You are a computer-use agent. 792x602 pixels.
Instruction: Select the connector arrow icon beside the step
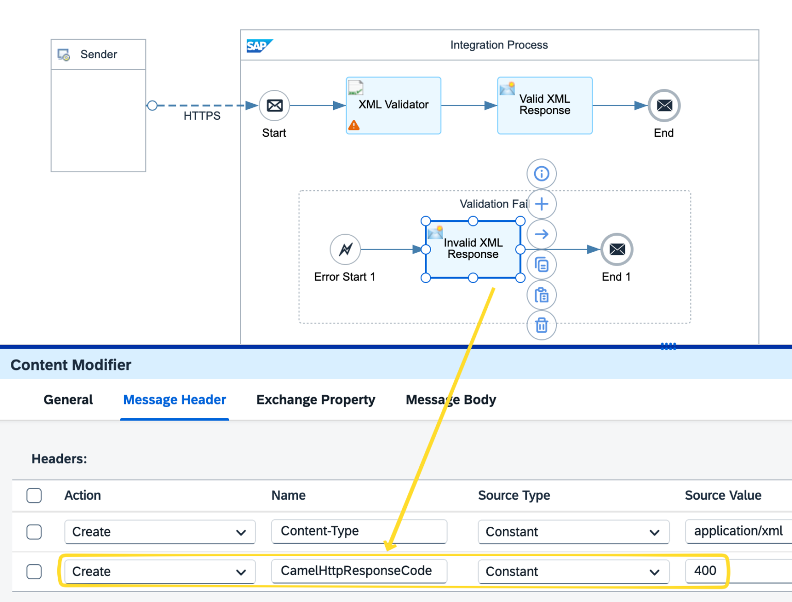[541, 234]
